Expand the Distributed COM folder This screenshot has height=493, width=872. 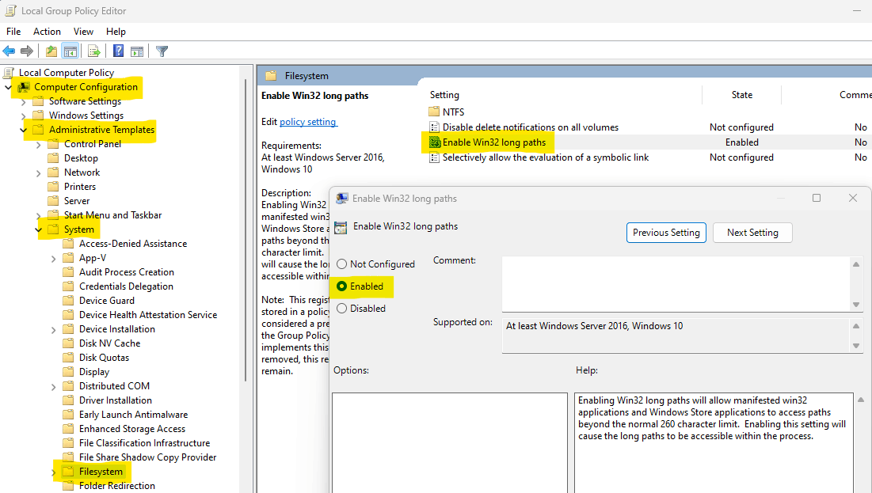click(53, 386)
